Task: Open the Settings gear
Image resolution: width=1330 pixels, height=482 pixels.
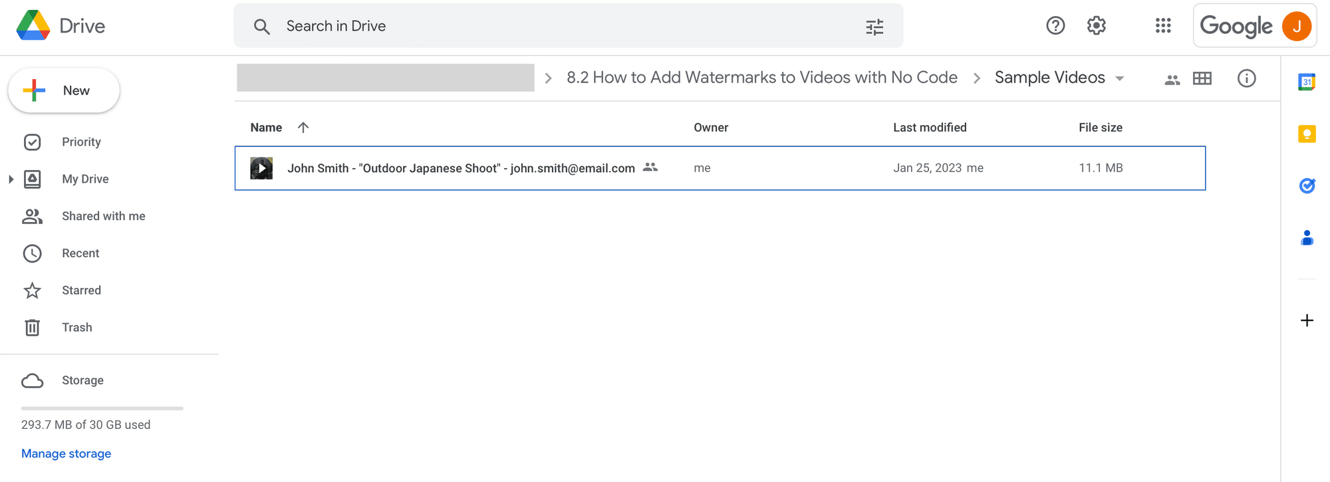Action: (x=1097, y=26)
